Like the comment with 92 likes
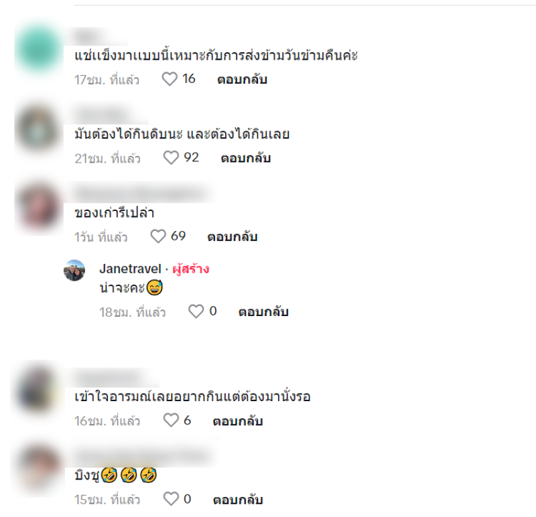The width and height of the screenshot is (536, 517). click(x=171, y=158)
